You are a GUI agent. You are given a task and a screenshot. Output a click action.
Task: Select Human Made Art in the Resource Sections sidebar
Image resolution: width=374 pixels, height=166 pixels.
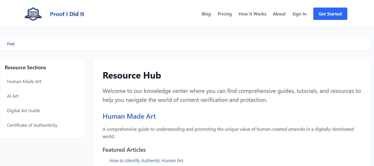[24, 82]
